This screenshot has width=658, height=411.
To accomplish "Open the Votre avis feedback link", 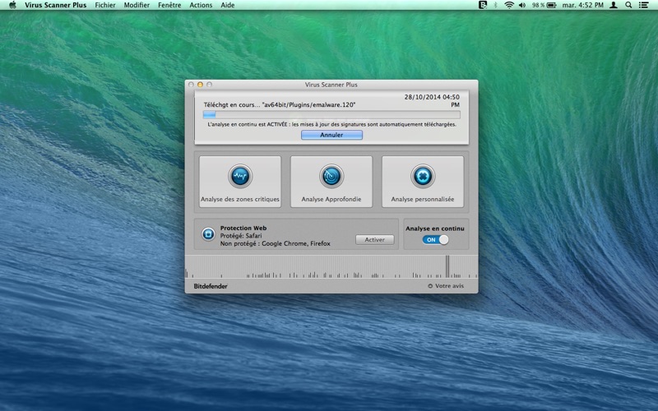I will coord(446,286).
